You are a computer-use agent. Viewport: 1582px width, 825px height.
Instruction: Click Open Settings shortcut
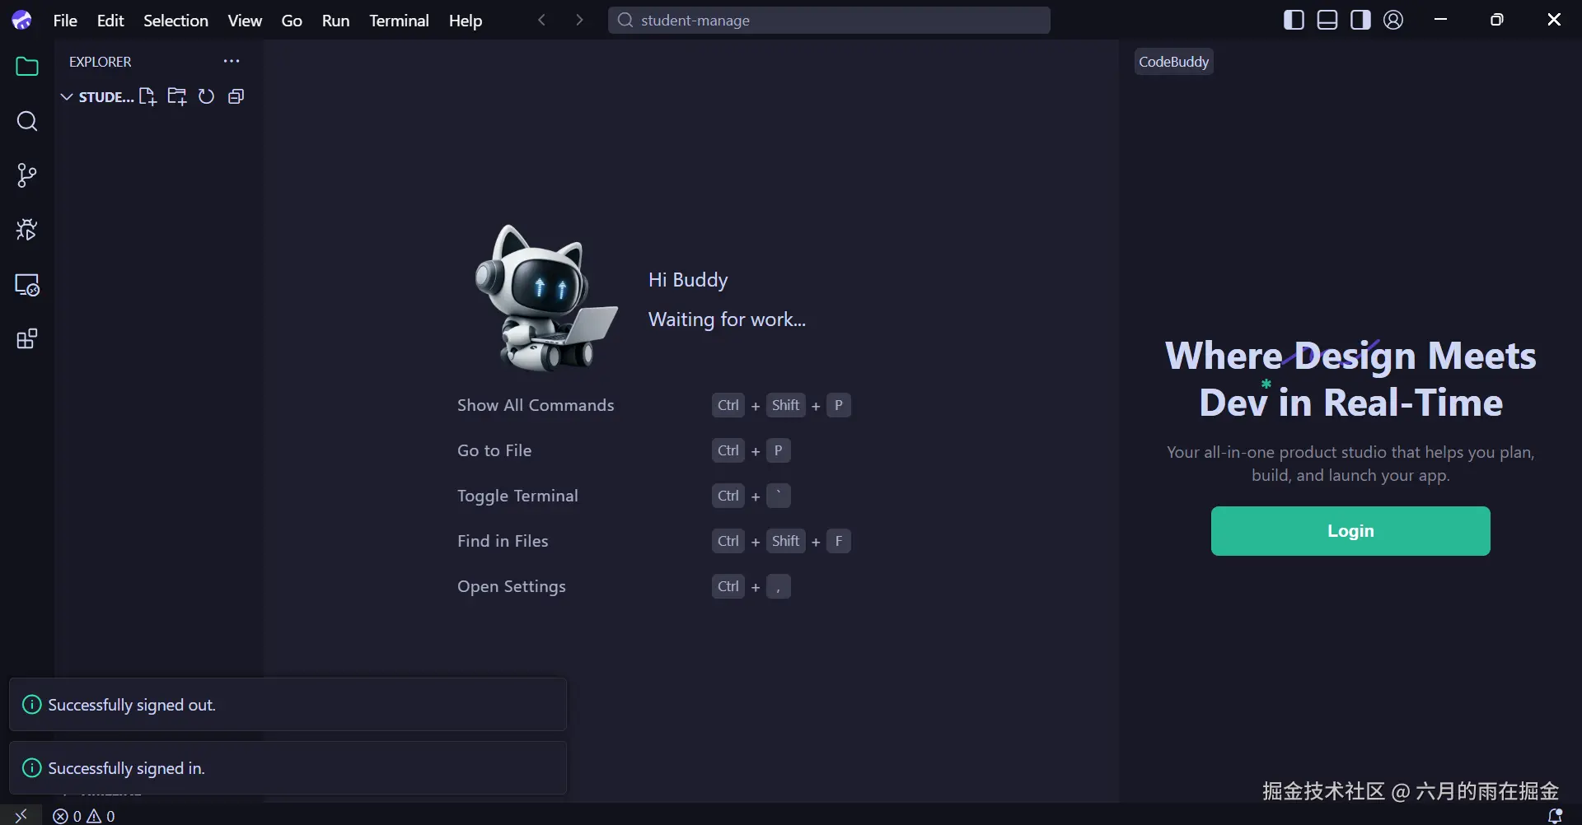click(x=512, y=586)
